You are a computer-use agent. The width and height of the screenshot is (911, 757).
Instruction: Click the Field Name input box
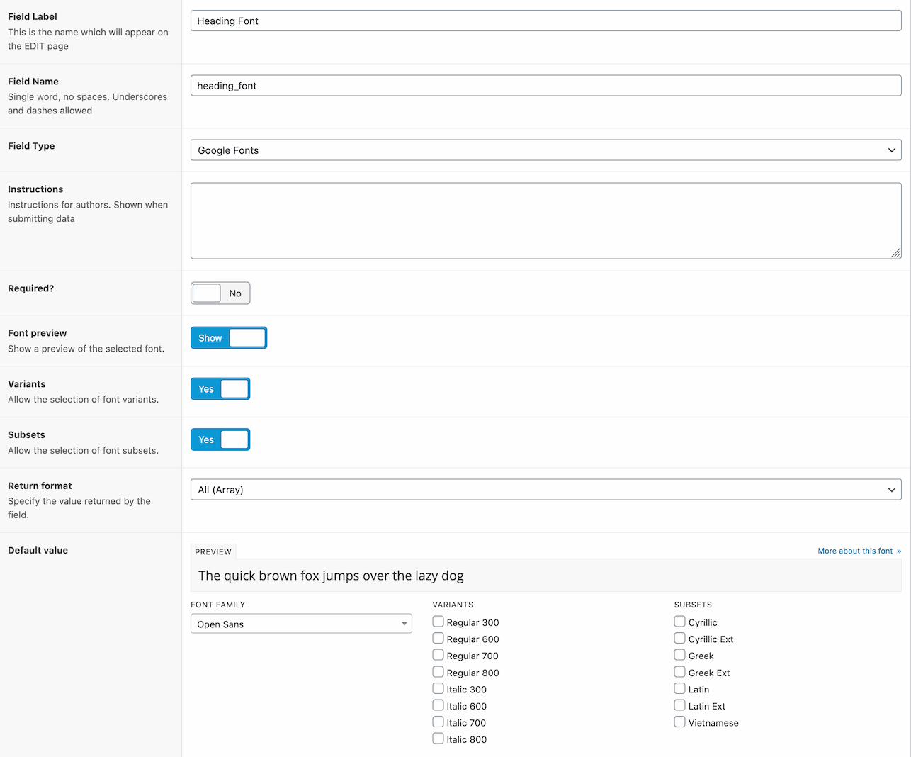pos(545,86)
